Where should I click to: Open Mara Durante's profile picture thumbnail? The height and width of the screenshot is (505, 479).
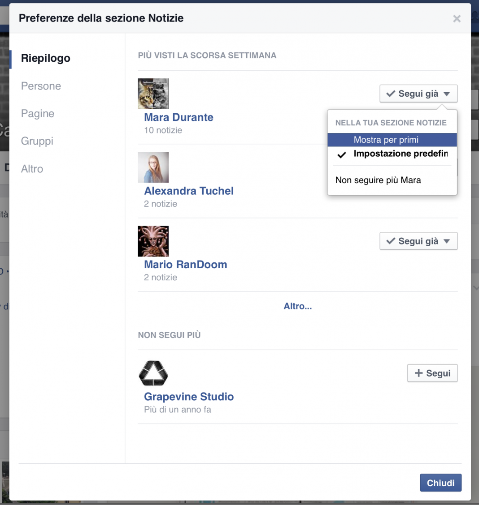[153, 94]
